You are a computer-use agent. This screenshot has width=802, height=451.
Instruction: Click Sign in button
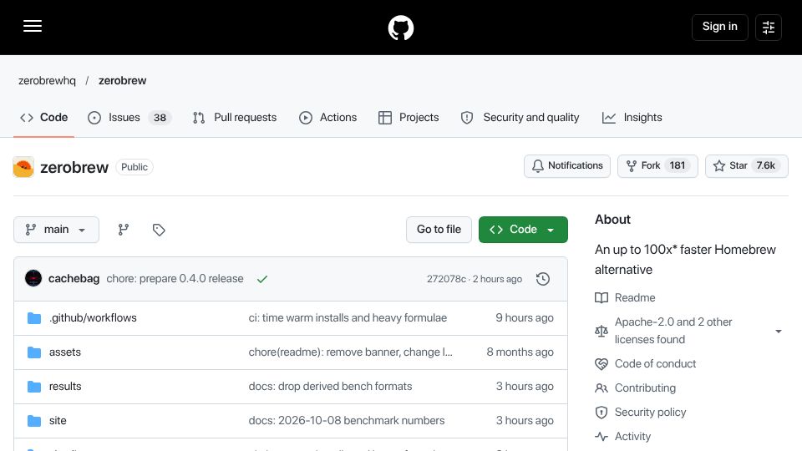719,27
